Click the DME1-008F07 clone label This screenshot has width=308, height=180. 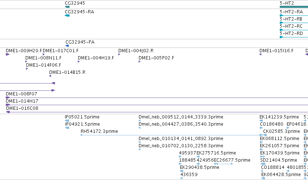21,94
